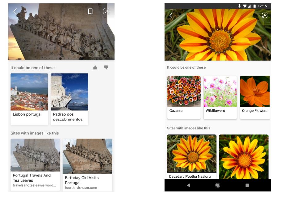Image resolution: width=284 pixels, height=197 pixels.
Task: Select the Wildflowers suggestion card
Action: (220, 97)
